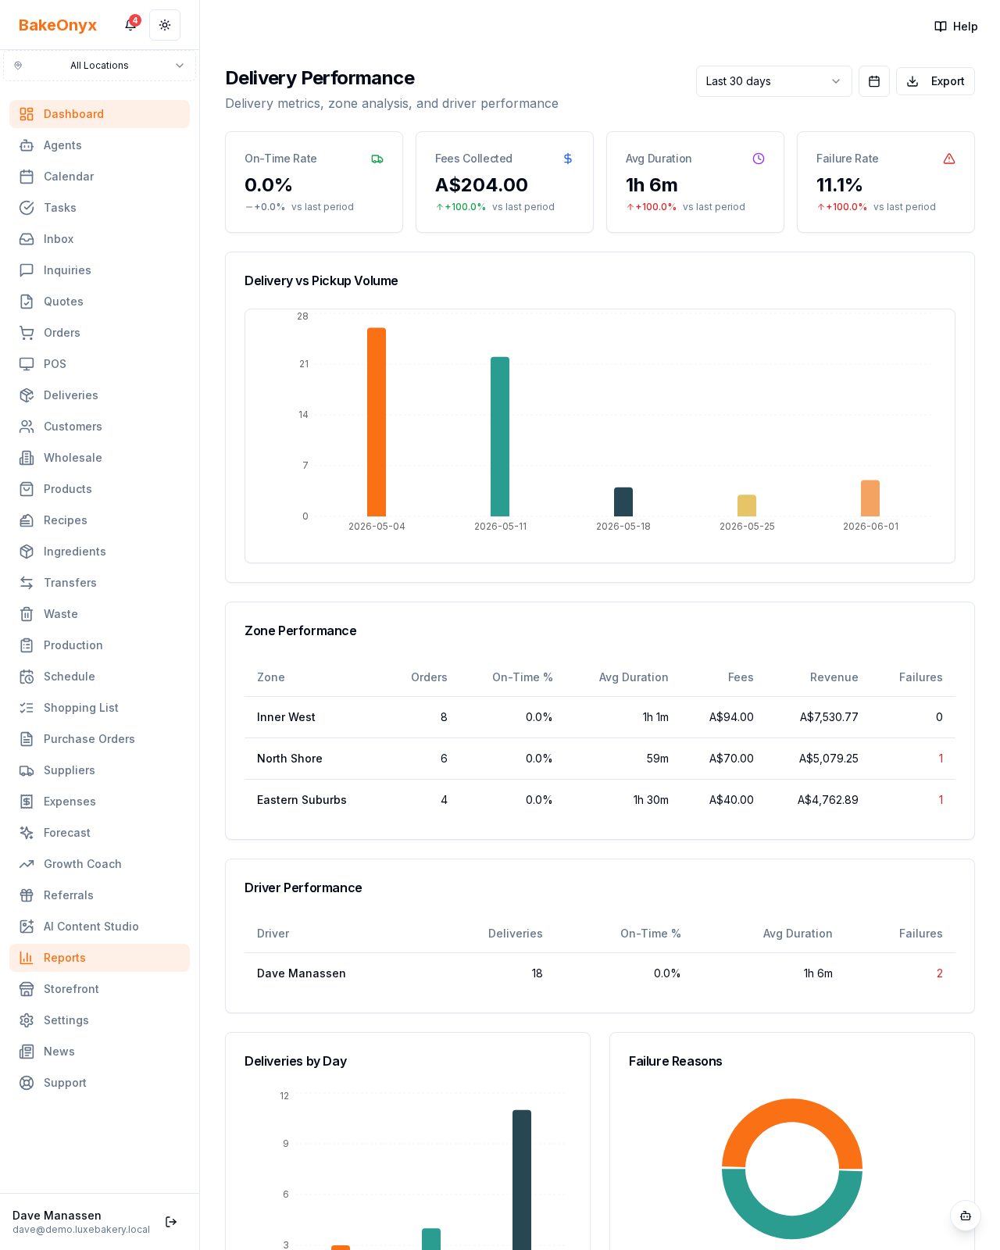Image resolution: width=1000 pixels, height=1250 pixels.
Task: Click the Ingredients box icon
Action: pyautogui.click(x=27, y=552)
